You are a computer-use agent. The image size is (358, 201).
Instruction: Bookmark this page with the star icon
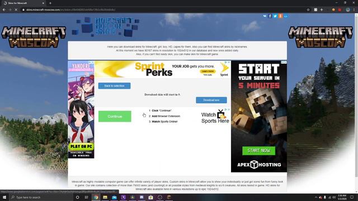(308, 9)
